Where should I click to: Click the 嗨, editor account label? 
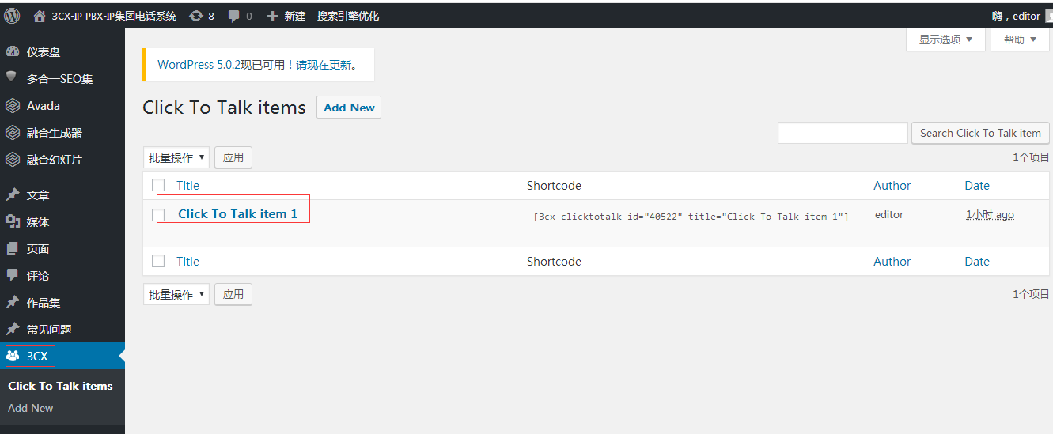1016,16
